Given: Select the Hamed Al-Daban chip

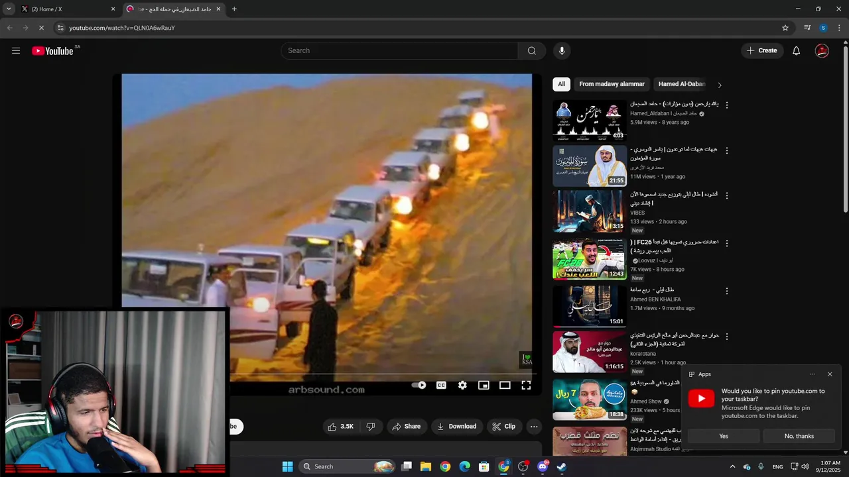Looking at the screenshot, I should (x=681, y=84).
